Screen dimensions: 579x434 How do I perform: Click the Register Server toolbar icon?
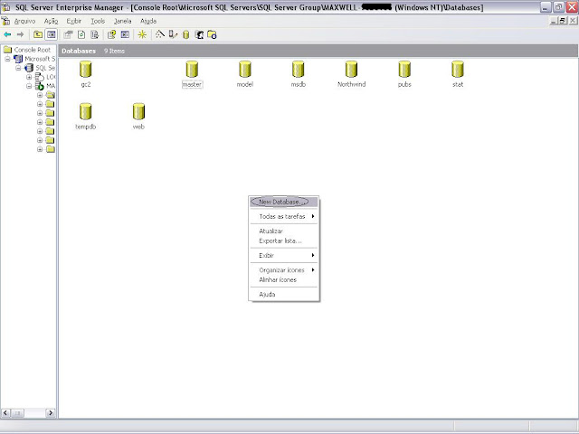pos(173,34)
